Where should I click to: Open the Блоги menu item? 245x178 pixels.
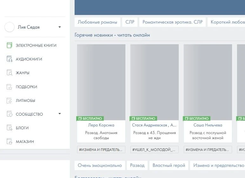[22, 128]
